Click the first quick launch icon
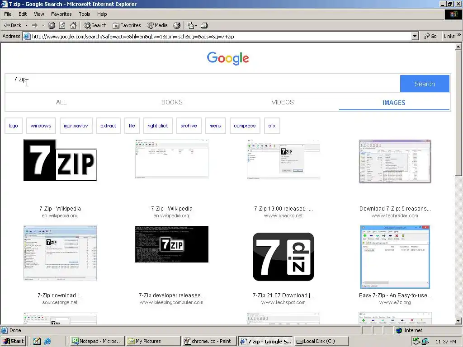 [37, 342]
